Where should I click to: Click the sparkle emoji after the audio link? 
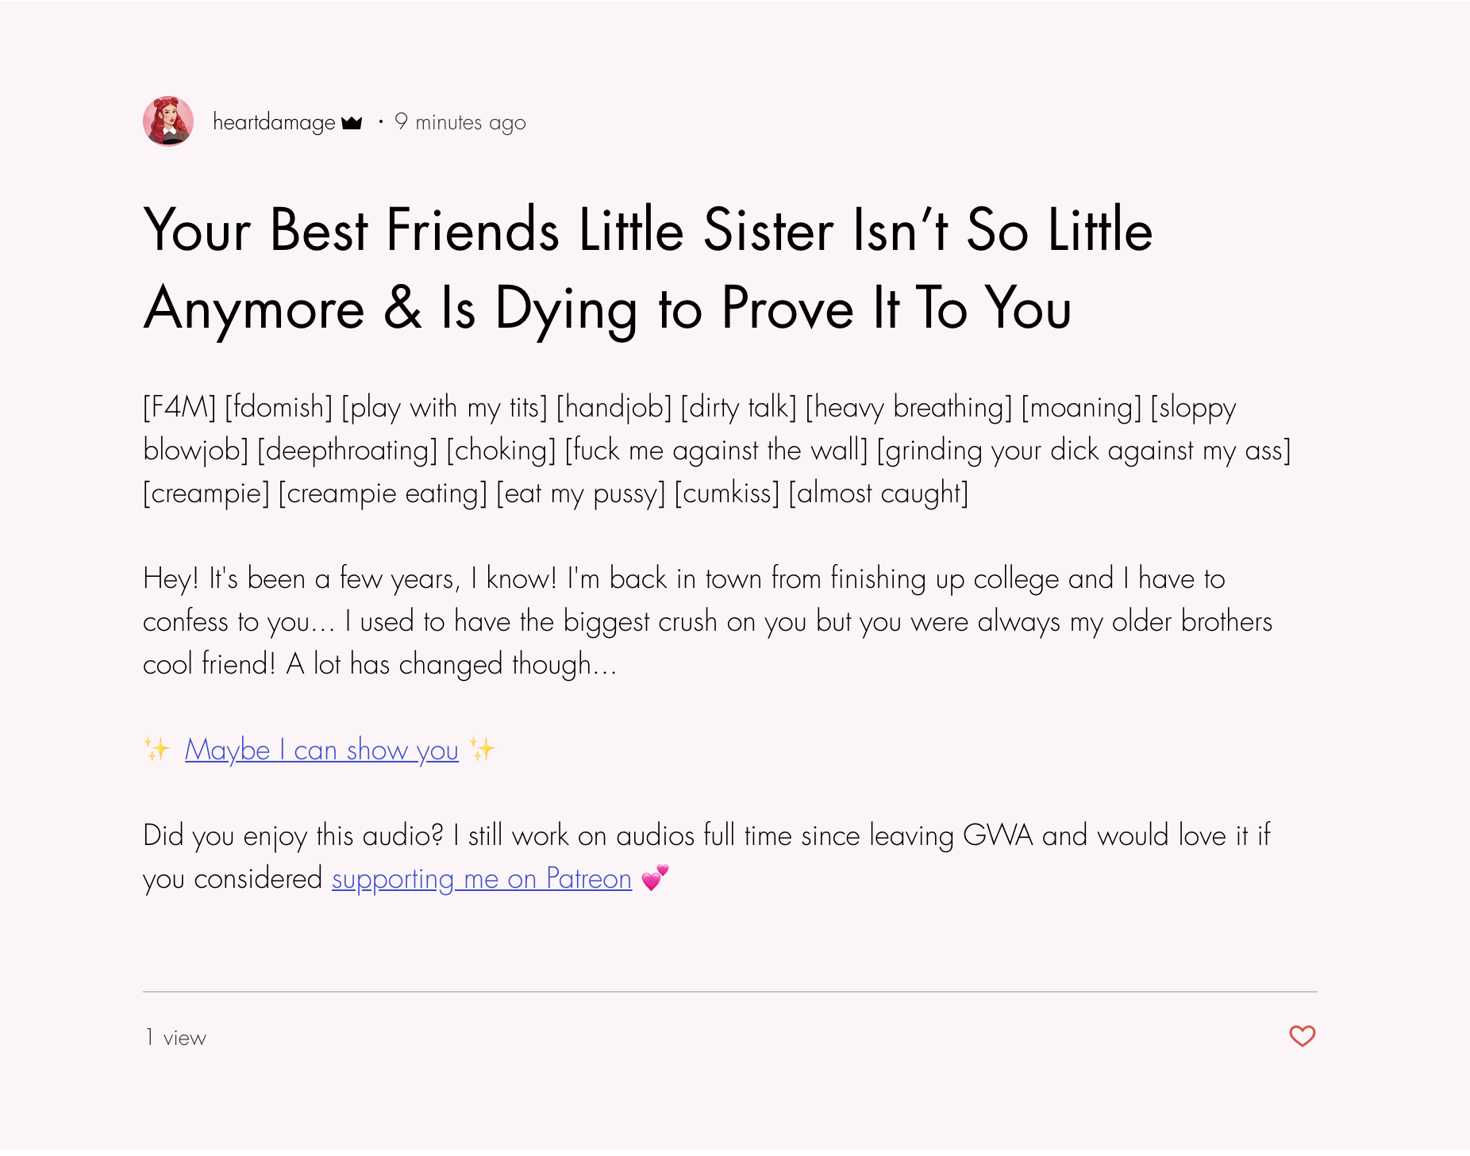[482, 749]
